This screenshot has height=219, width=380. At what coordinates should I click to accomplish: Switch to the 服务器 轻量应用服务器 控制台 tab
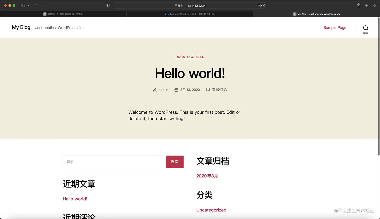[x=63, y=14]
